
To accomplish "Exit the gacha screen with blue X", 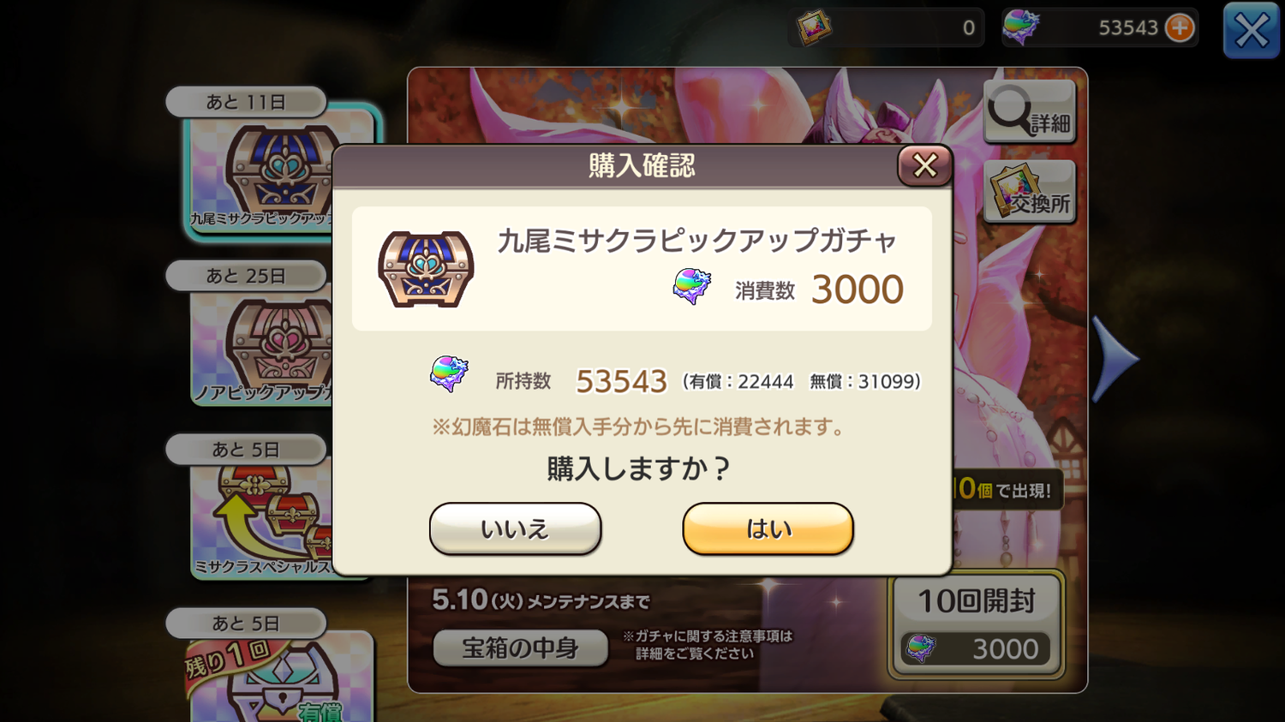I will click(1251, 31).
